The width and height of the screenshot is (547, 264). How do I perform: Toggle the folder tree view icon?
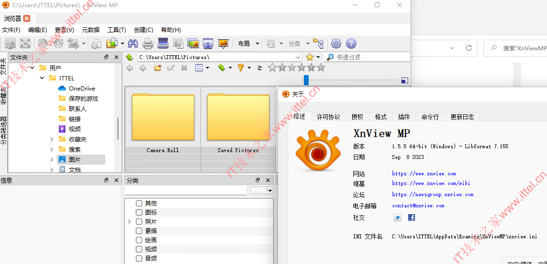tap(318, 44)
